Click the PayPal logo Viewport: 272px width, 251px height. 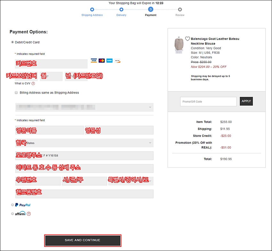pos(23,205)
